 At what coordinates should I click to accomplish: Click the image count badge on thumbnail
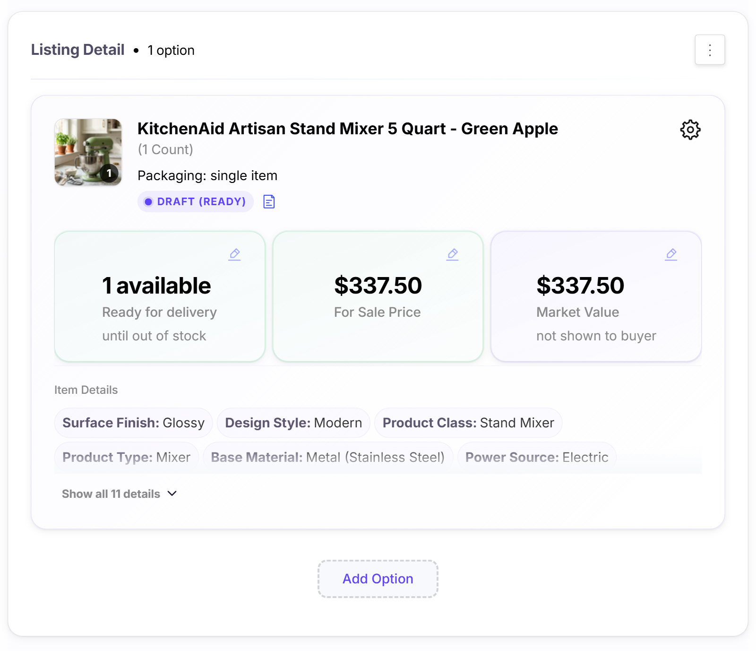tap(108, 173)
